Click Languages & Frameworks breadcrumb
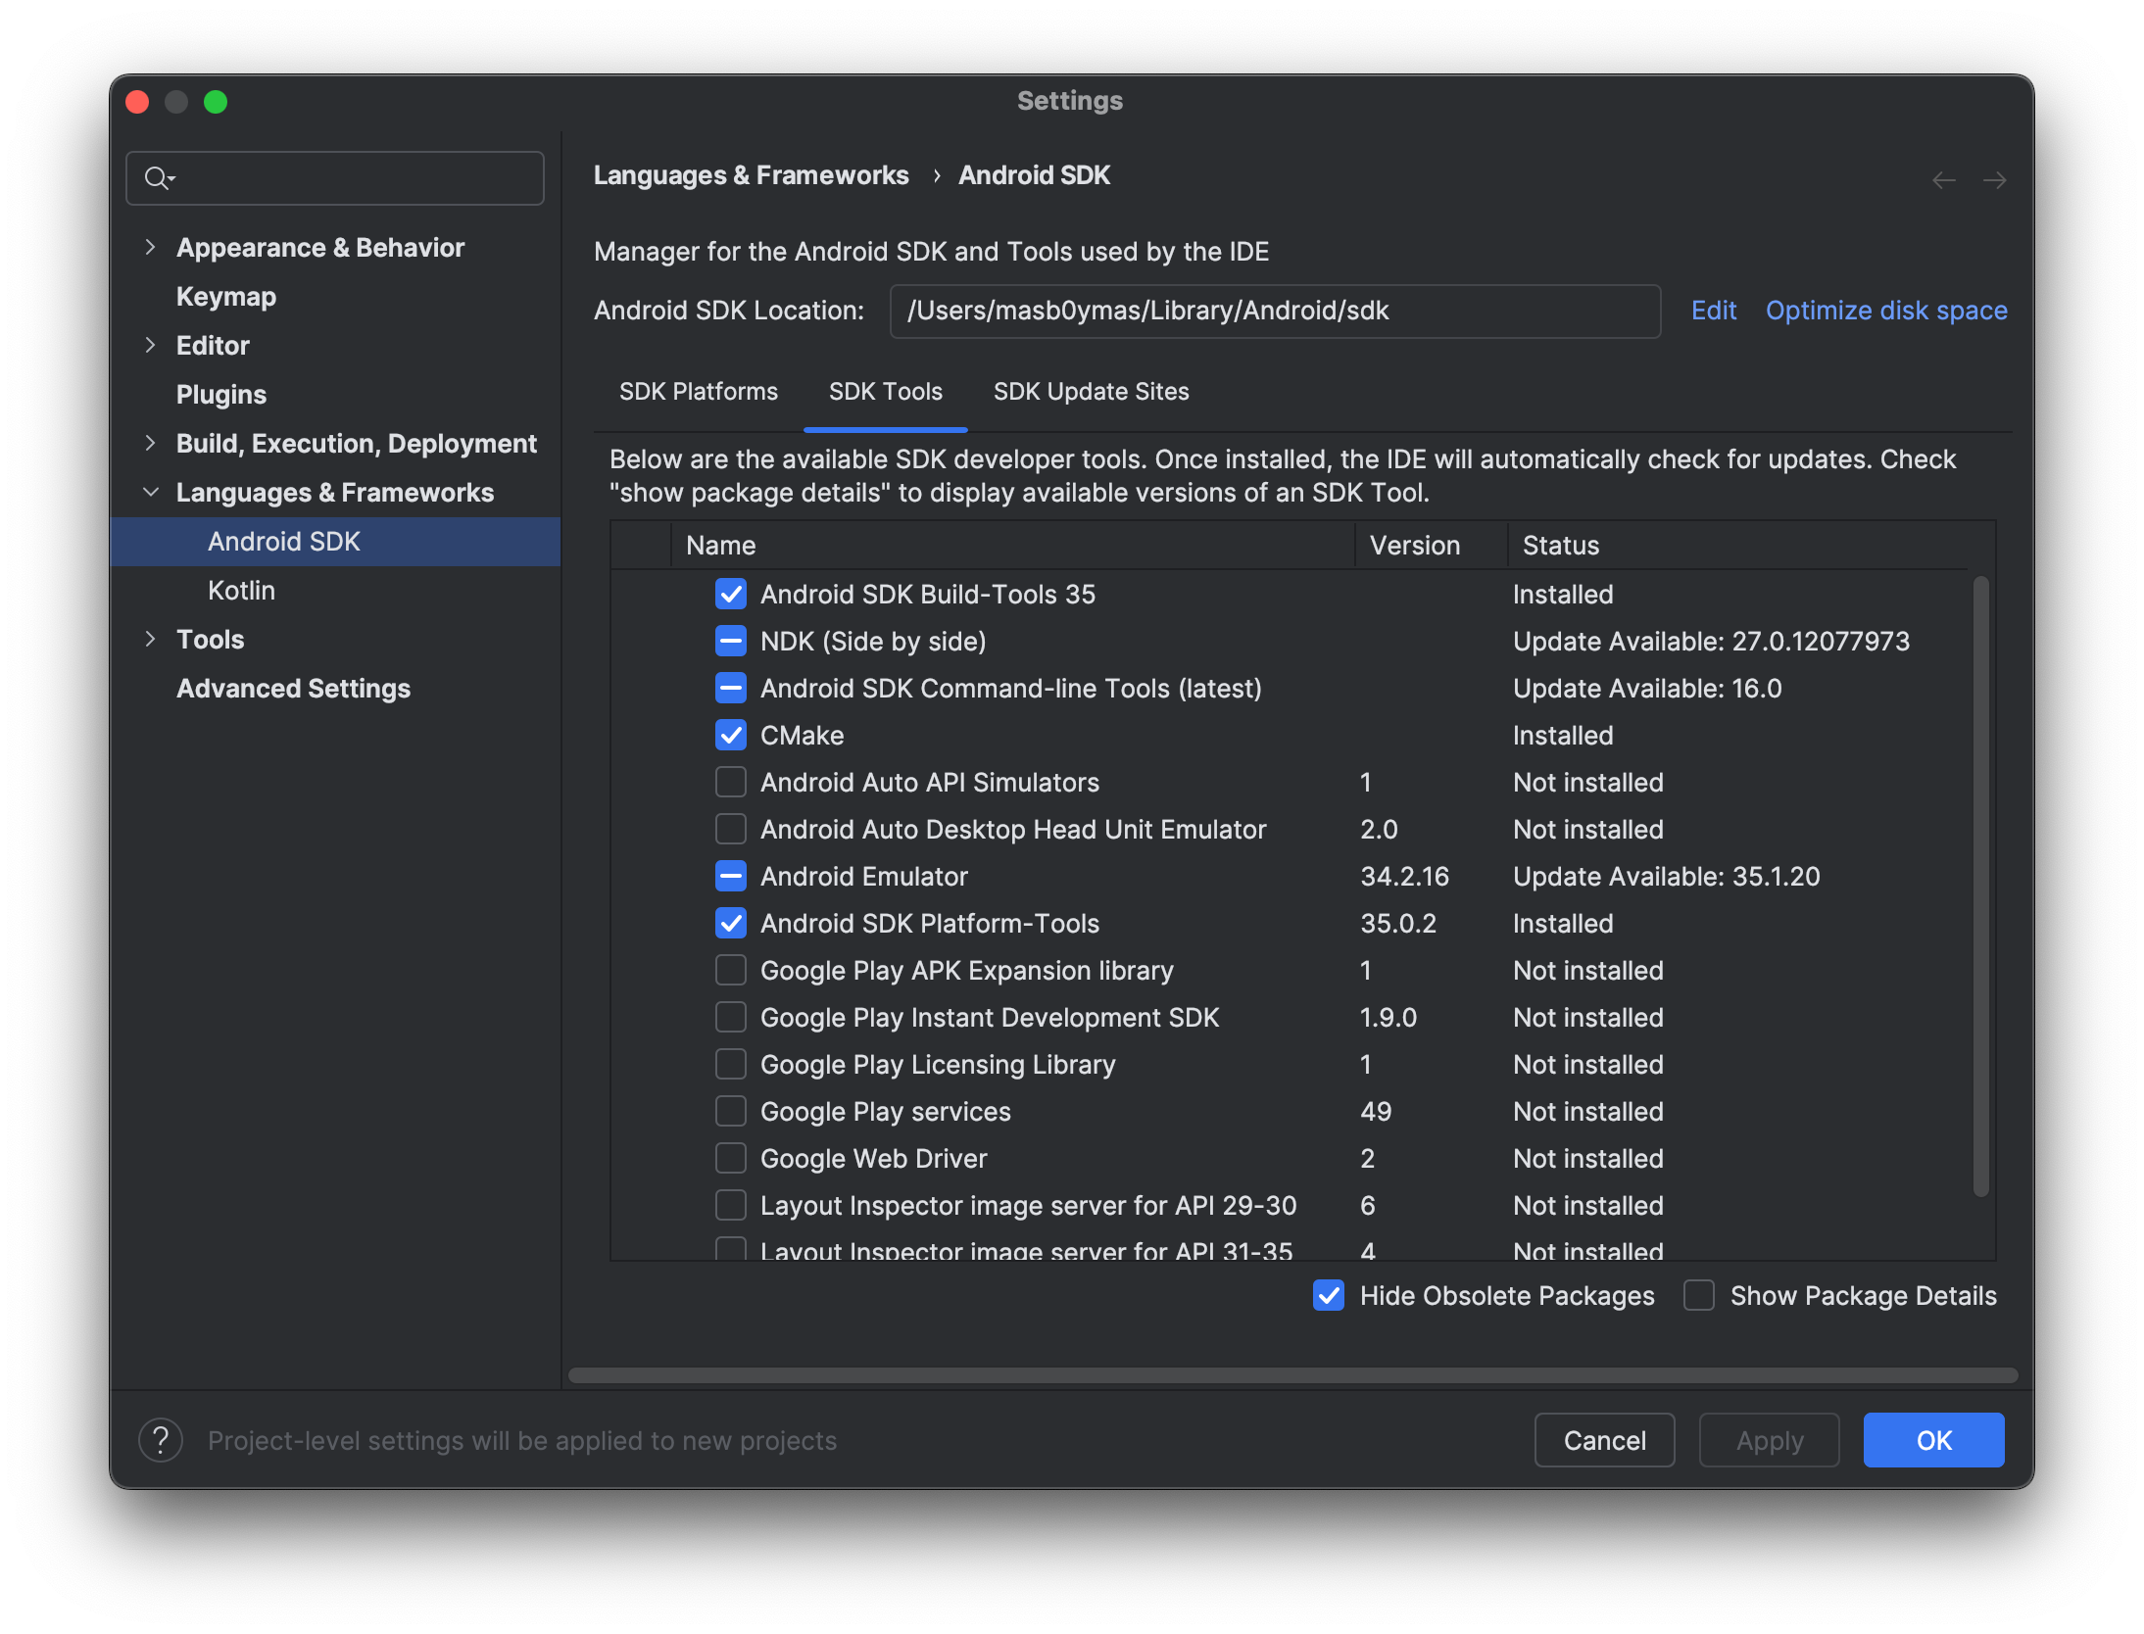The height and width of the screenshot is (1634, 2144). tap(751, 175)
